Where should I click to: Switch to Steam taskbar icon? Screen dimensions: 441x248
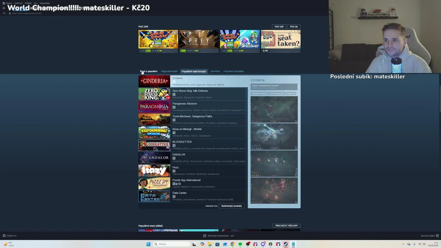(286, 244)
